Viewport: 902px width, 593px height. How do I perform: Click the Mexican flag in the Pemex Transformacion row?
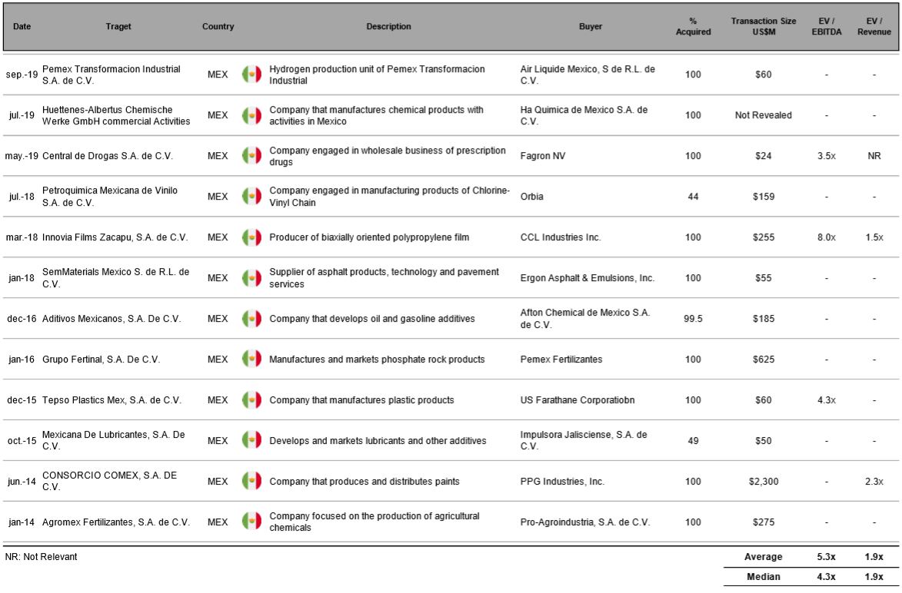coord(252,74)
